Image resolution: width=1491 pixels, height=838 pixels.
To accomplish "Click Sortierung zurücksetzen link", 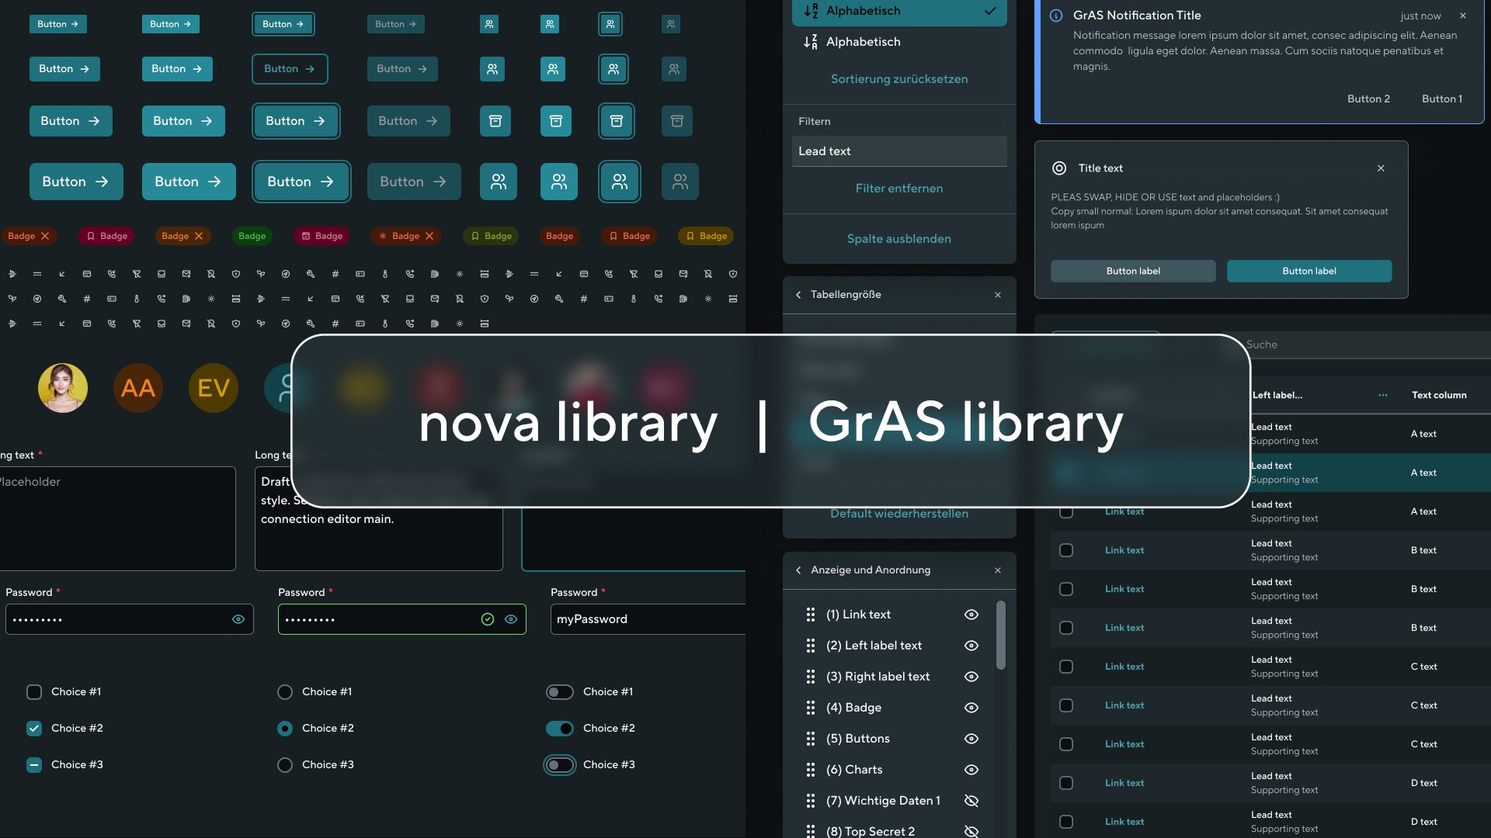I will [x=899, y=79].
